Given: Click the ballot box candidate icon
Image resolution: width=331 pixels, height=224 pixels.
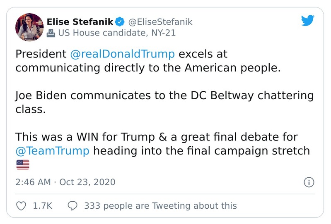Looking at the screenshot, I should click(x=51, y=33).
